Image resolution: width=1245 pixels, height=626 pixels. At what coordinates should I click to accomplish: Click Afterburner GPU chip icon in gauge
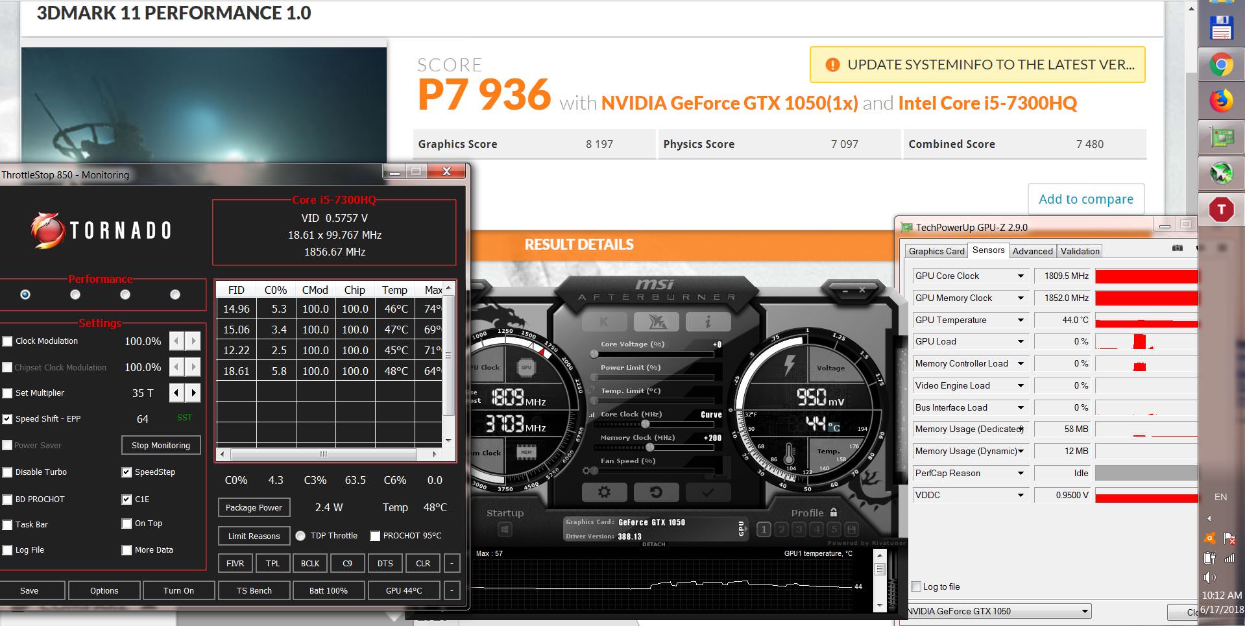[526, 367]
